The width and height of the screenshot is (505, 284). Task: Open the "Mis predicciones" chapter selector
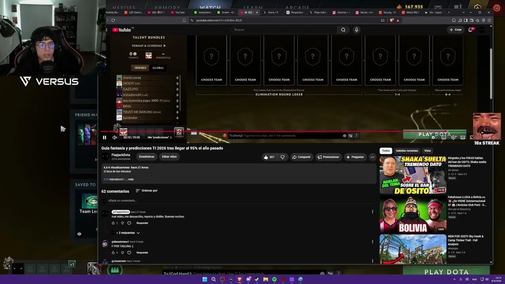click(160, 137)
